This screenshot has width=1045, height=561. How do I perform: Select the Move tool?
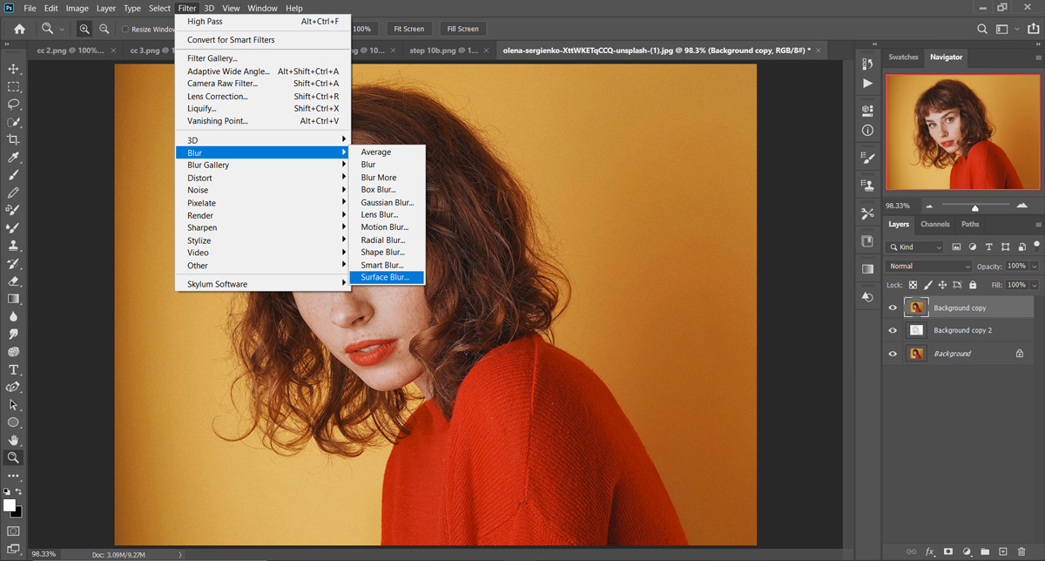13,69
